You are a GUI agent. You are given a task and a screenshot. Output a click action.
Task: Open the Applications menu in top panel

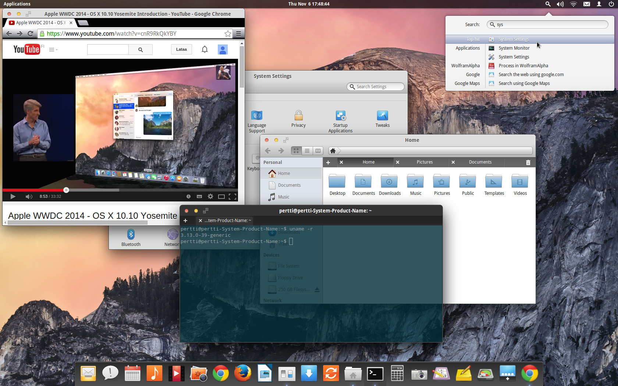[x=17, y=4]
